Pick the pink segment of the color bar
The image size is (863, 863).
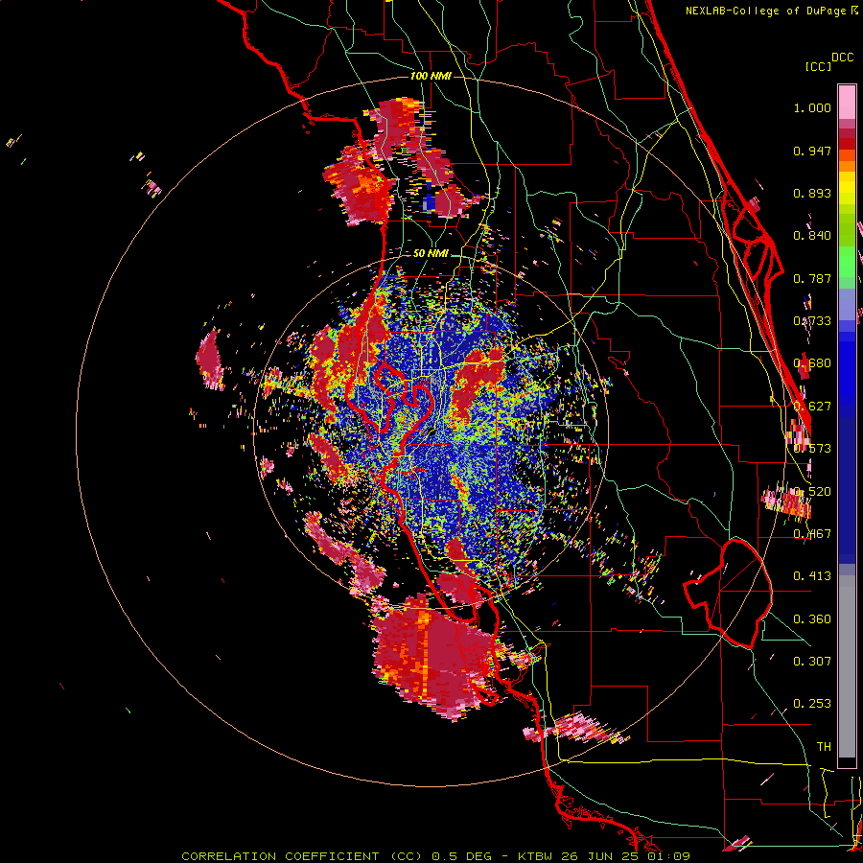tap(847, 103)
